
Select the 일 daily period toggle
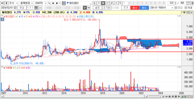[x=94, y=3]
